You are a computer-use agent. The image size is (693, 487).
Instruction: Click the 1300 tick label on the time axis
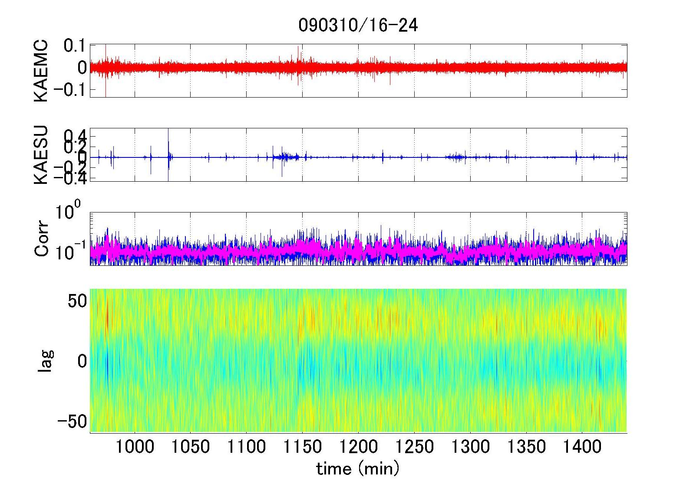pyautogui.click(x=470, y=446)
